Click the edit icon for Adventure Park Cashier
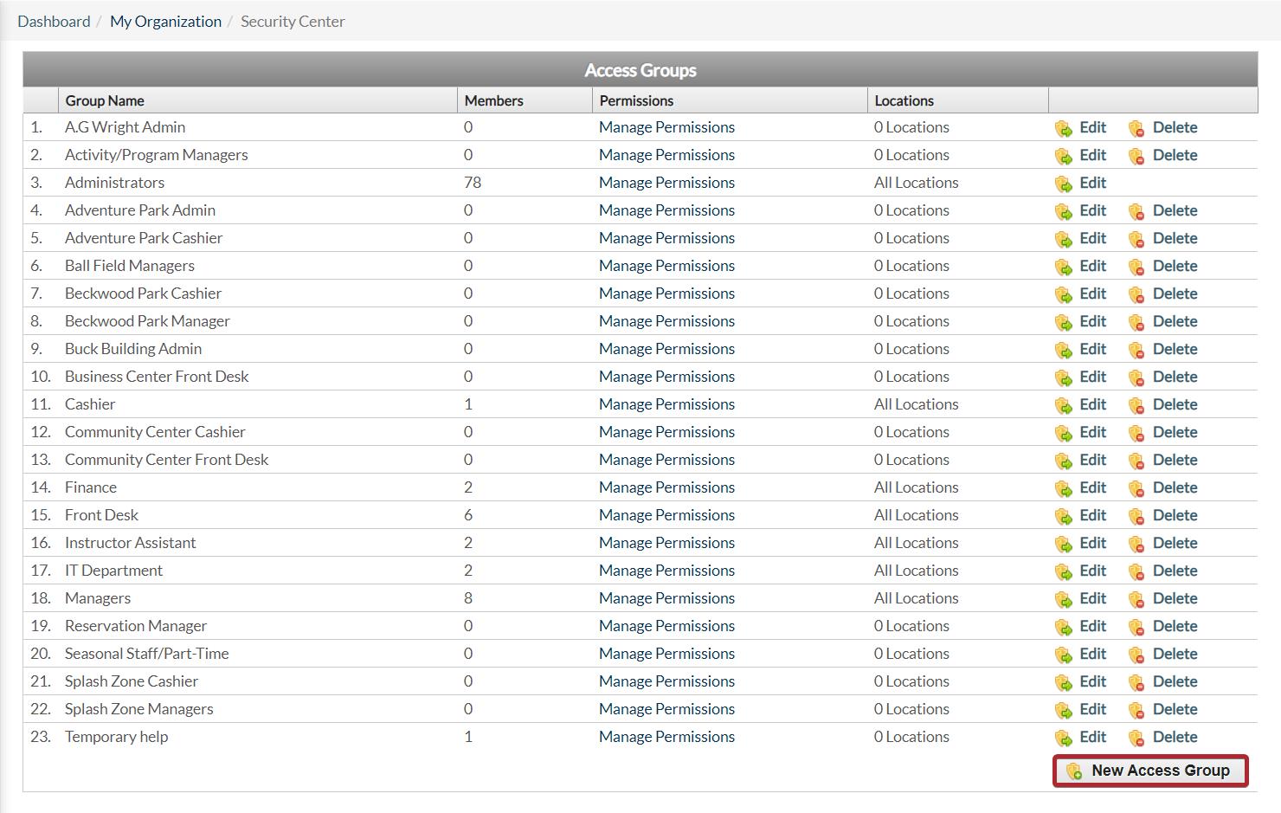This screenshot has width=1281, height=813. click(x=1064, y=240)
